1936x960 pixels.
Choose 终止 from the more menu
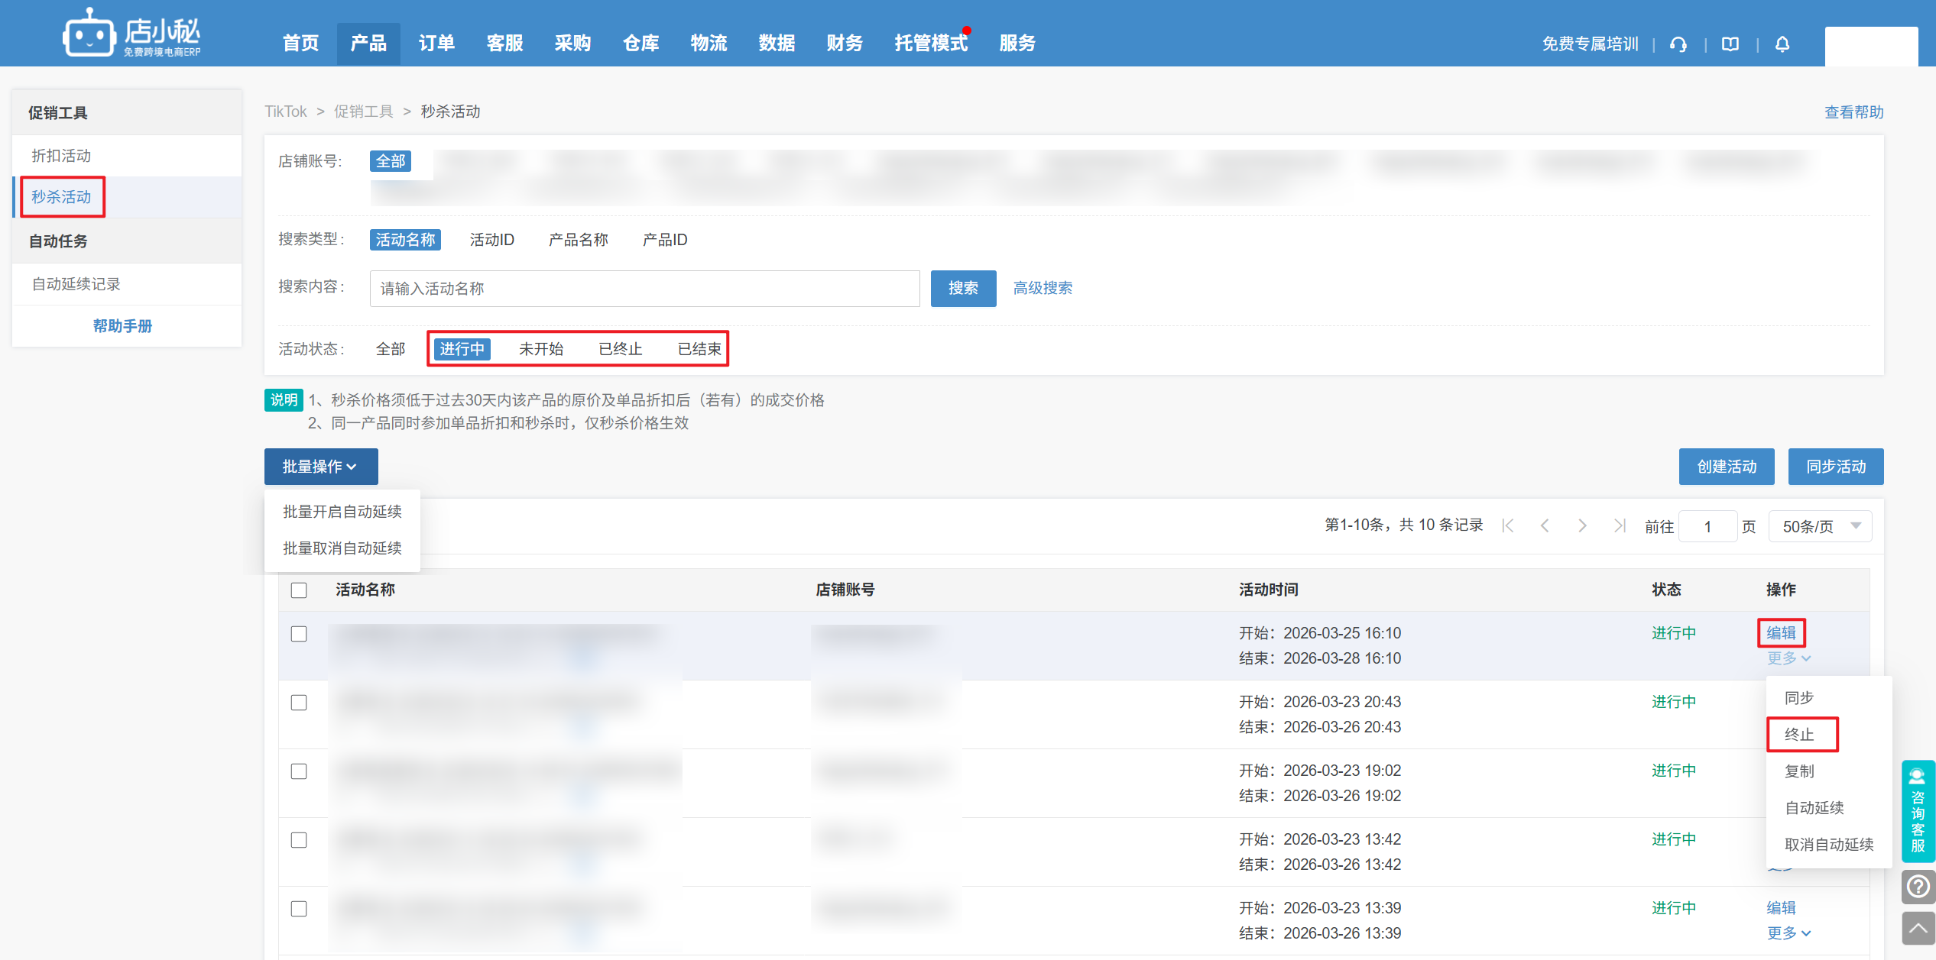click(x=1799, y=735)
